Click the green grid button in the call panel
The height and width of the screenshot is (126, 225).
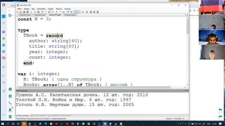coord(10,96)
